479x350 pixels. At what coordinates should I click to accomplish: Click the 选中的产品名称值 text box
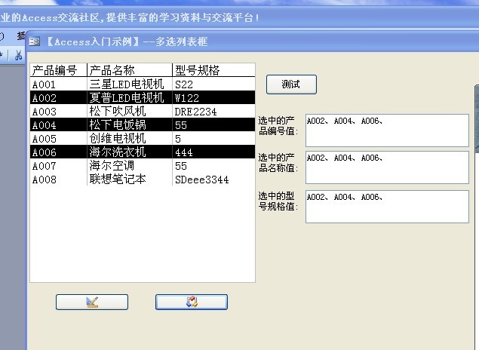coord(386,167)
